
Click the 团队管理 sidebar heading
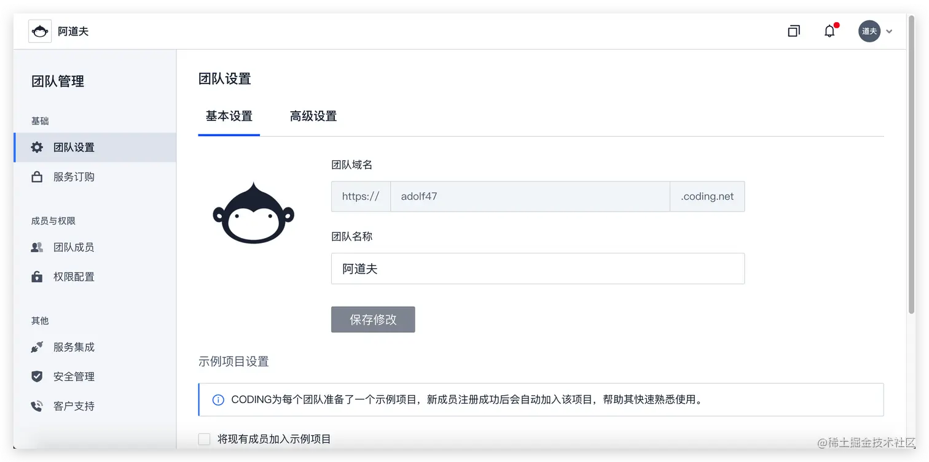pos(58,81)
